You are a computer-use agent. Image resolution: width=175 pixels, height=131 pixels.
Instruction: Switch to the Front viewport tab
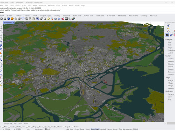click(20, 123)
